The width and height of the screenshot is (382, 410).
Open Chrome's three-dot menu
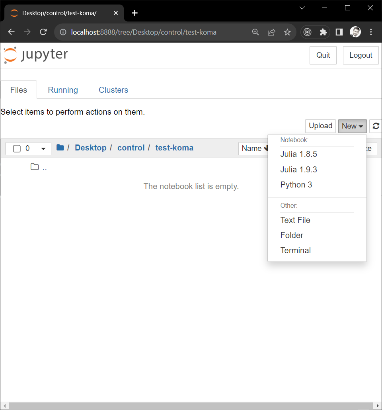371,32
